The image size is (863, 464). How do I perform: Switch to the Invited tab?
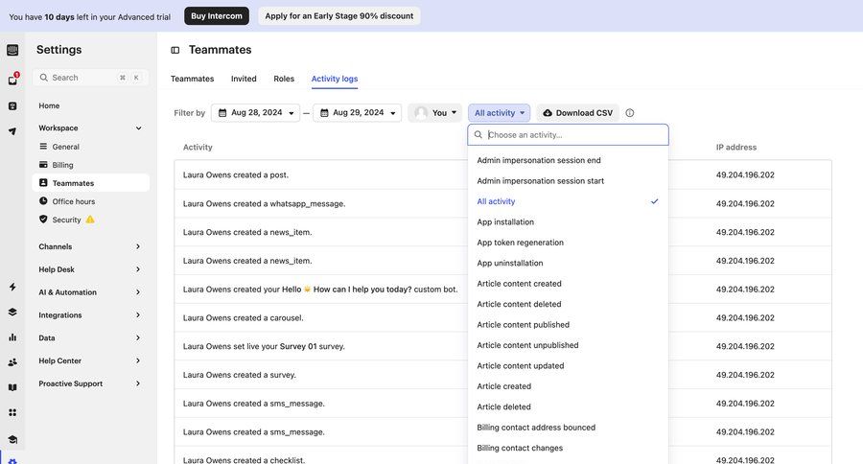[244, 79]
